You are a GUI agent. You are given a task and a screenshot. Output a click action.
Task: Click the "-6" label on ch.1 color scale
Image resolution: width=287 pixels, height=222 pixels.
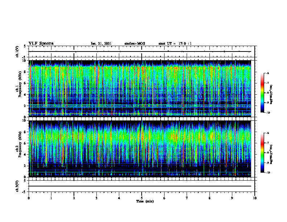pos(267,73)
